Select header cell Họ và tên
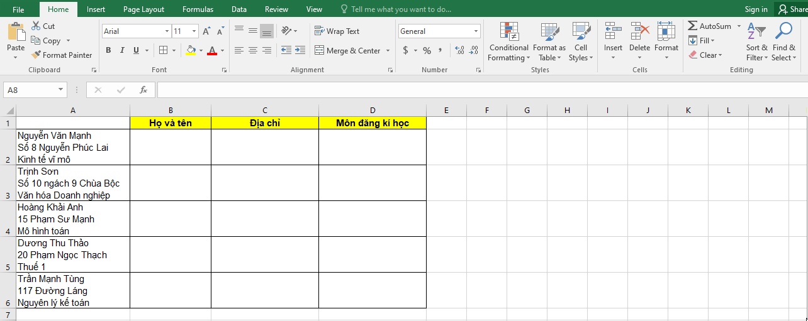 pos(171,123)
